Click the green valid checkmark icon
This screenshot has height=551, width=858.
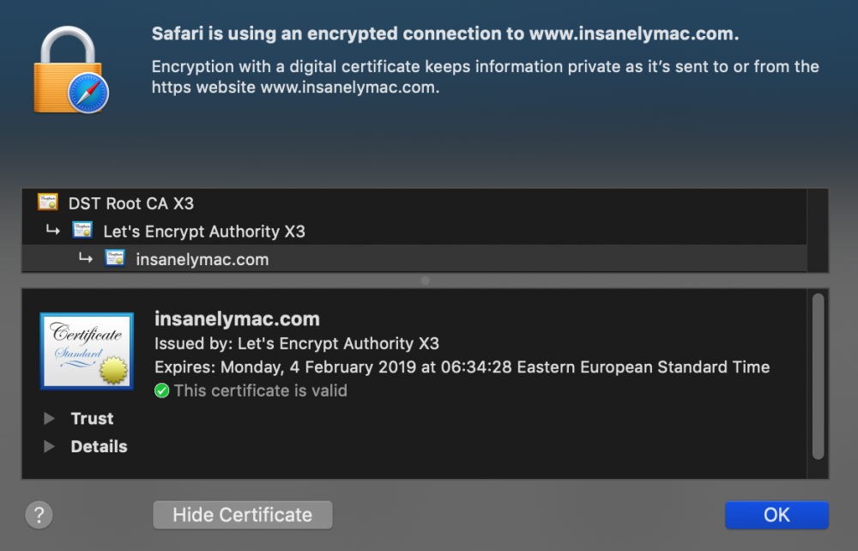point(161,391)
